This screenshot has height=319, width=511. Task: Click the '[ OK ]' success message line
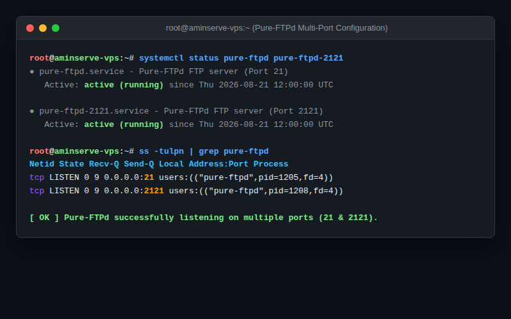pos(204,218)
